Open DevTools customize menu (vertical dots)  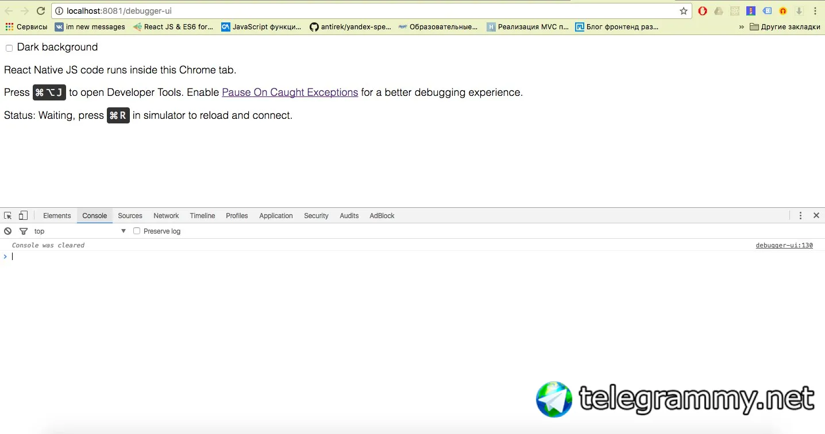[x=800, y=216]
